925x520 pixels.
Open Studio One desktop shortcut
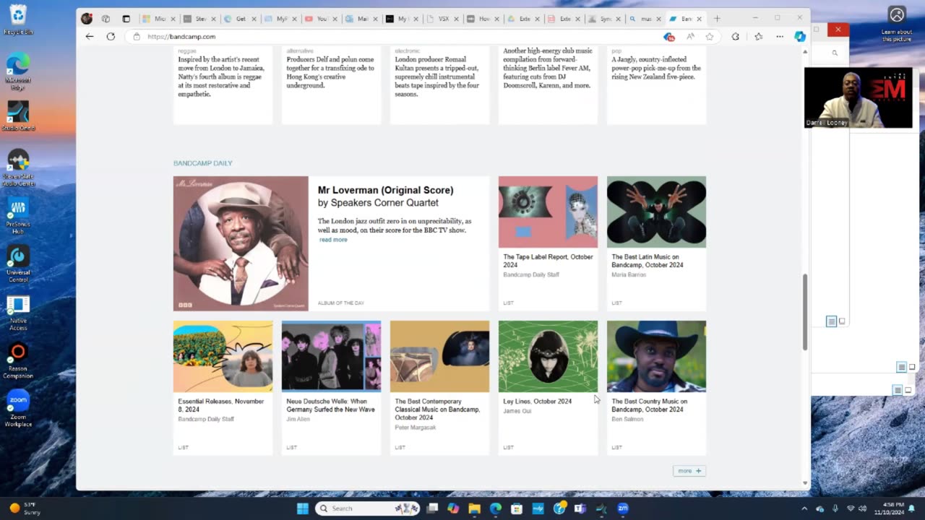(18, 116)
